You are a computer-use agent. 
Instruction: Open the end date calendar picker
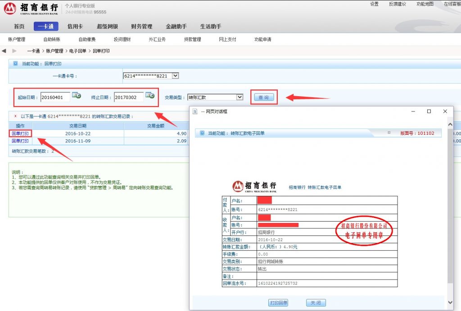(x=150, y=95)
